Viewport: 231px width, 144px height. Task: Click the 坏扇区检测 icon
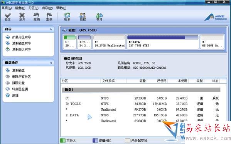pyautogui.click(x=8, y=89)
